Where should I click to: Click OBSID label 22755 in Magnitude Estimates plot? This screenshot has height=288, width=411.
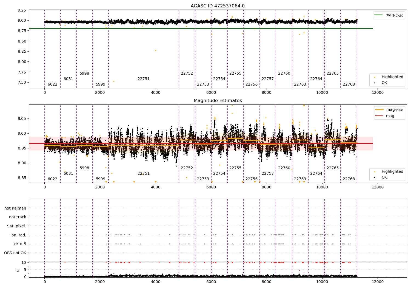pos(235,168)
